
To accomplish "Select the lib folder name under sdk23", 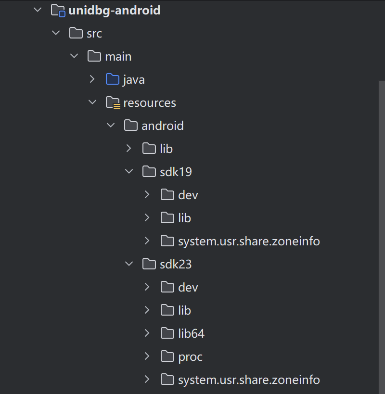I will point(184,310).
